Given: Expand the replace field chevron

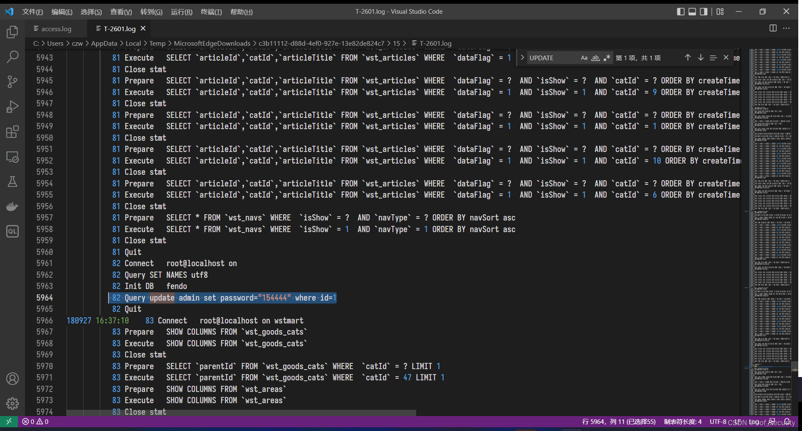Looking at the screenshot, I should point(523,58).
